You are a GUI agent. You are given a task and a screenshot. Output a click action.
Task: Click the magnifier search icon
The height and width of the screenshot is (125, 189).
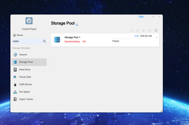tap(45, 41)
